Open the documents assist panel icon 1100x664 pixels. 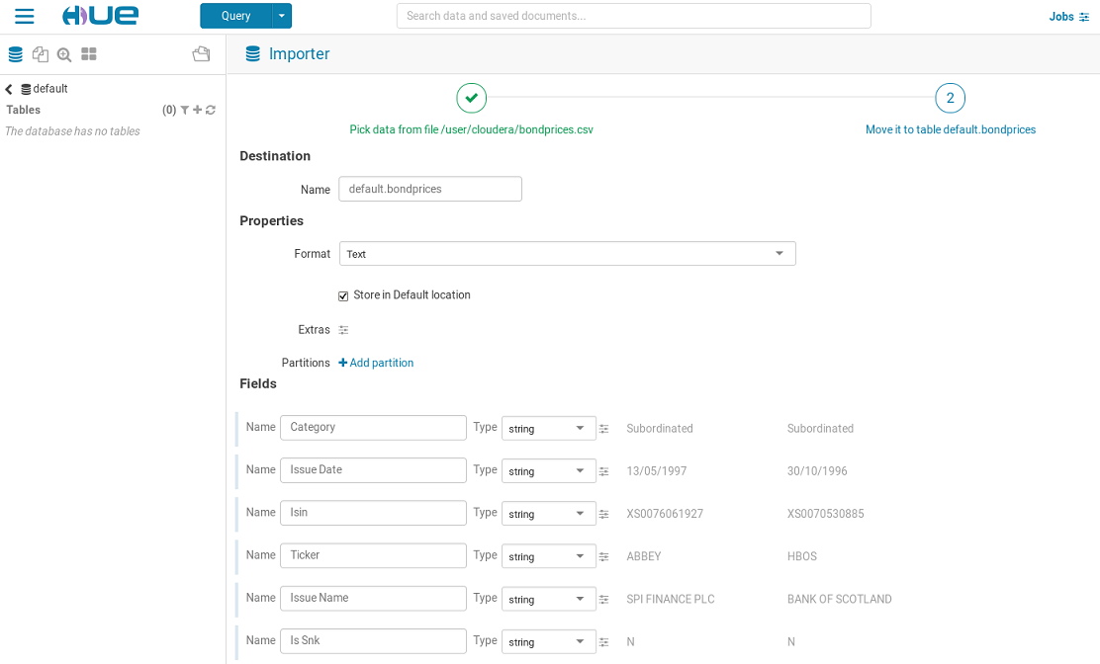point(40,54)
